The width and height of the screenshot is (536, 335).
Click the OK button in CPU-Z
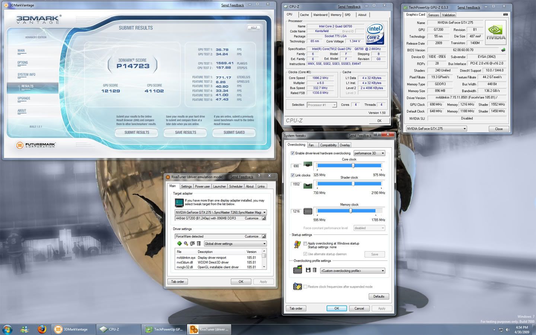379,121
